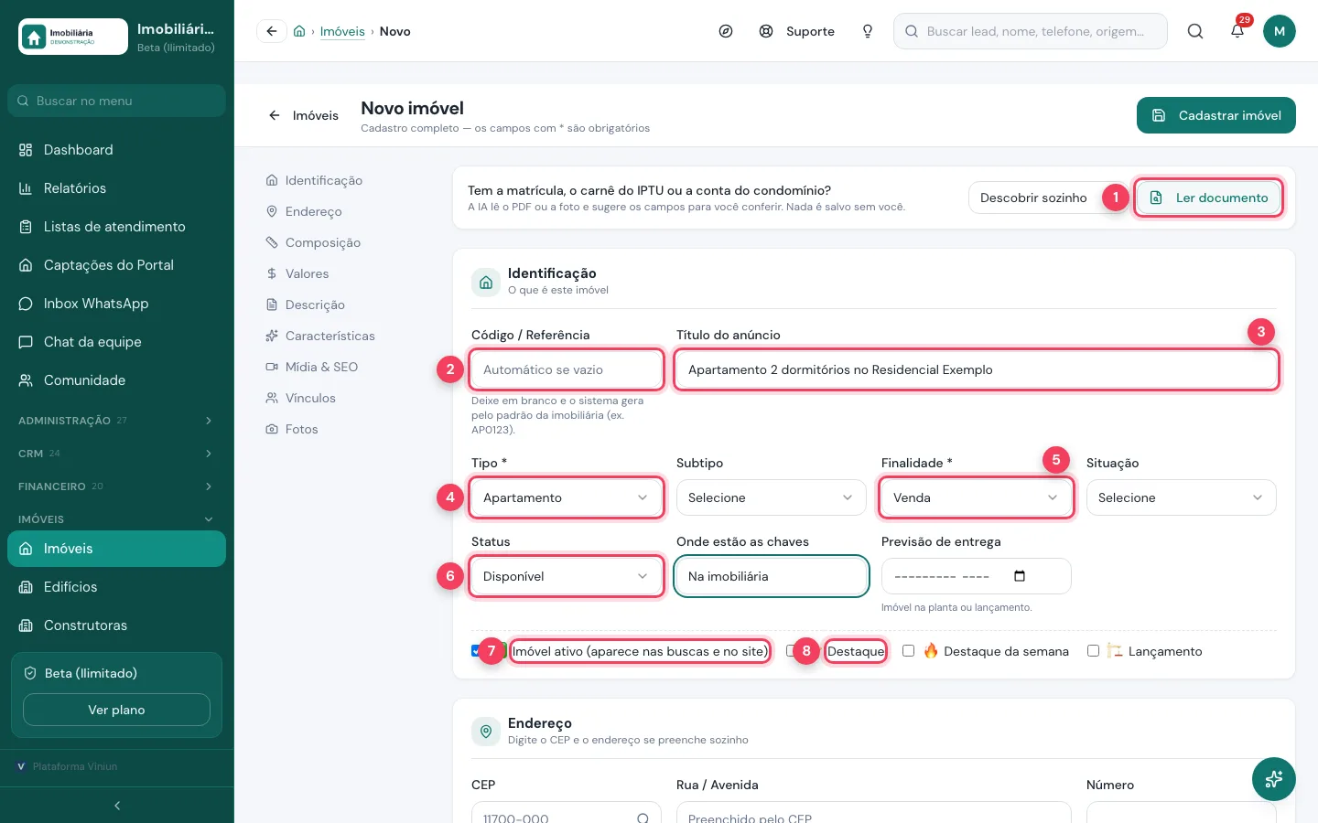Click the AI sparkle floating button
This screenshot has height=823, width=1318.
pyautogui.click(x=1274, y=779)
